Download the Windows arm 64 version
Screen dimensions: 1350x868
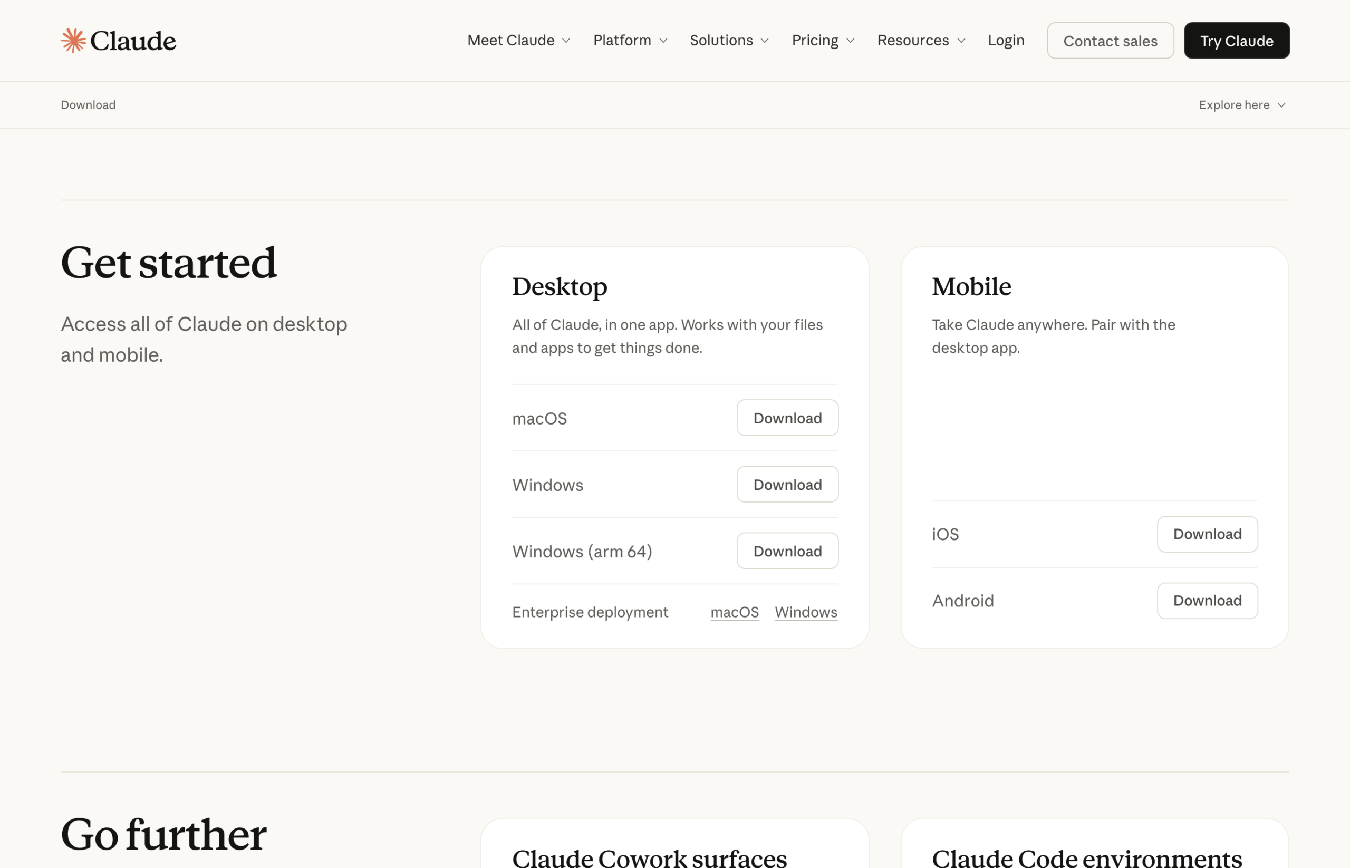(787, 551)
